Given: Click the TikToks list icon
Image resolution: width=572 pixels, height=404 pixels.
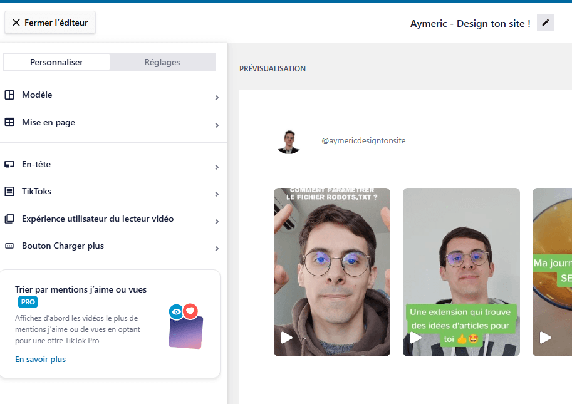Looking at the screenshot, I should point(9,192).
